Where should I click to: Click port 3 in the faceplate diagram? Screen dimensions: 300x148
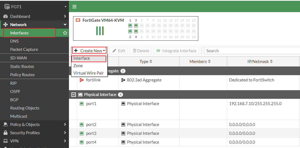coord(136,25)
